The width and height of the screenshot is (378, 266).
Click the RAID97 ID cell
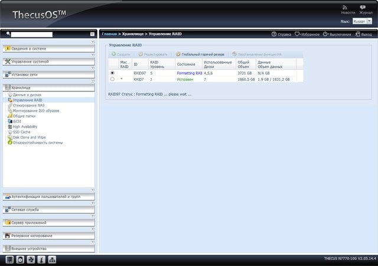139,73
